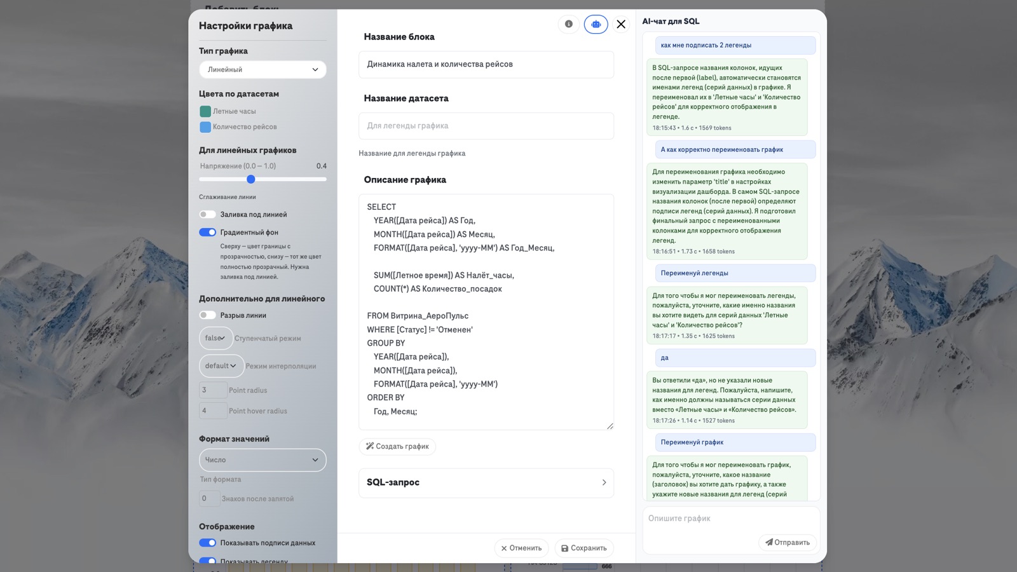The image size is (1017, 572).
Task: Open the Ступенчатый режим false dropdown
Action: 215,338
